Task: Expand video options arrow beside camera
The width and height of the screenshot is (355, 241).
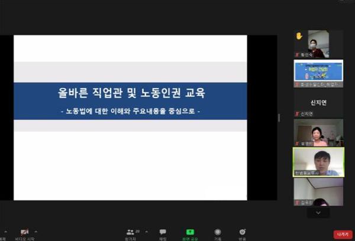Action: (35, 232)
